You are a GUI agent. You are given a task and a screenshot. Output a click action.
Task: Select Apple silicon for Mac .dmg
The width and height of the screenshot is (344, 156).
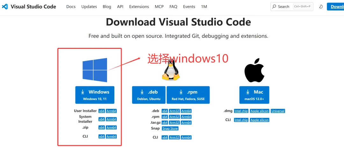[260, 111]
